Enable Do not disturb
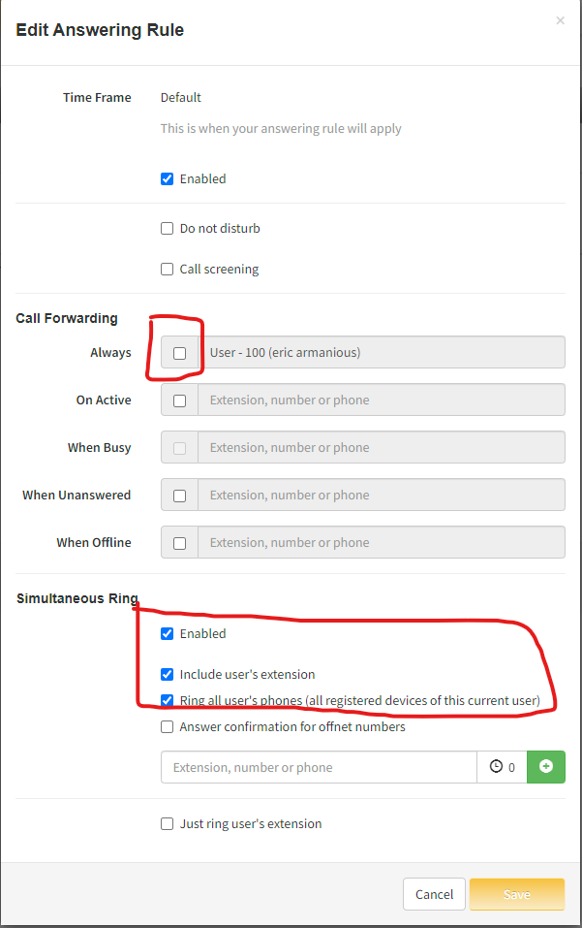Screen dimensions: 582x928 tap(168, 229)
